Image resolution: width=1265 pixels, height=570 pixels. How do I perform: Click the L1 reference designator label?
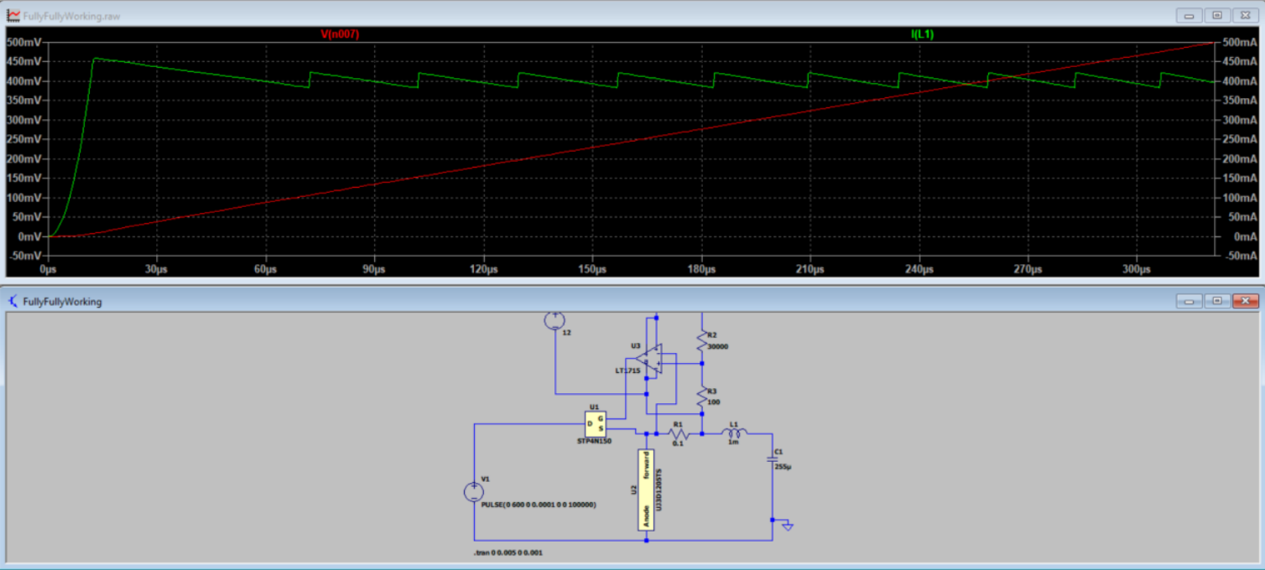pos(733,424)
